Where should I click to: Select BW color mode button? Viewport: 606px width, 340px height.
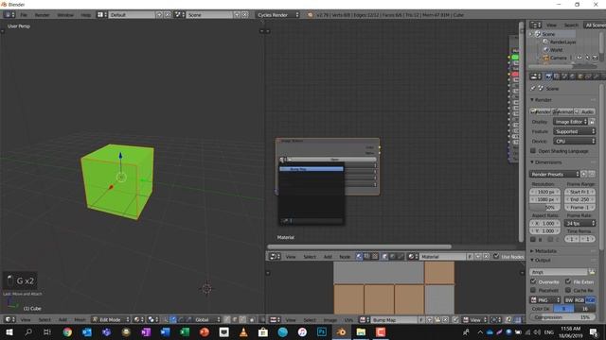(x=569, y=300)
